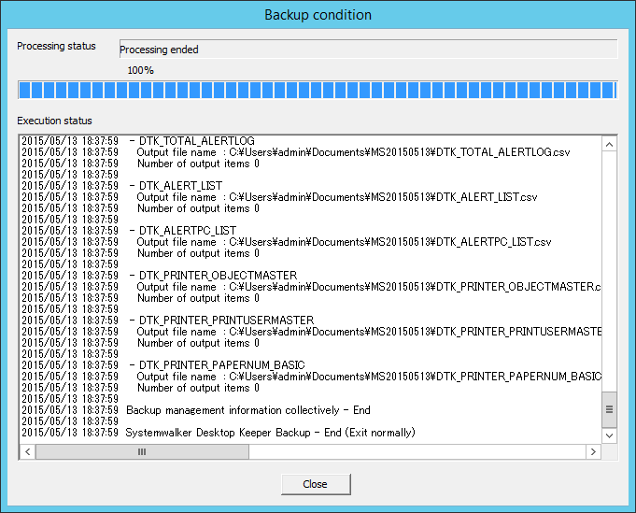
Task: Click the 'Backup condition' title bar
Action: click(318, 15)
